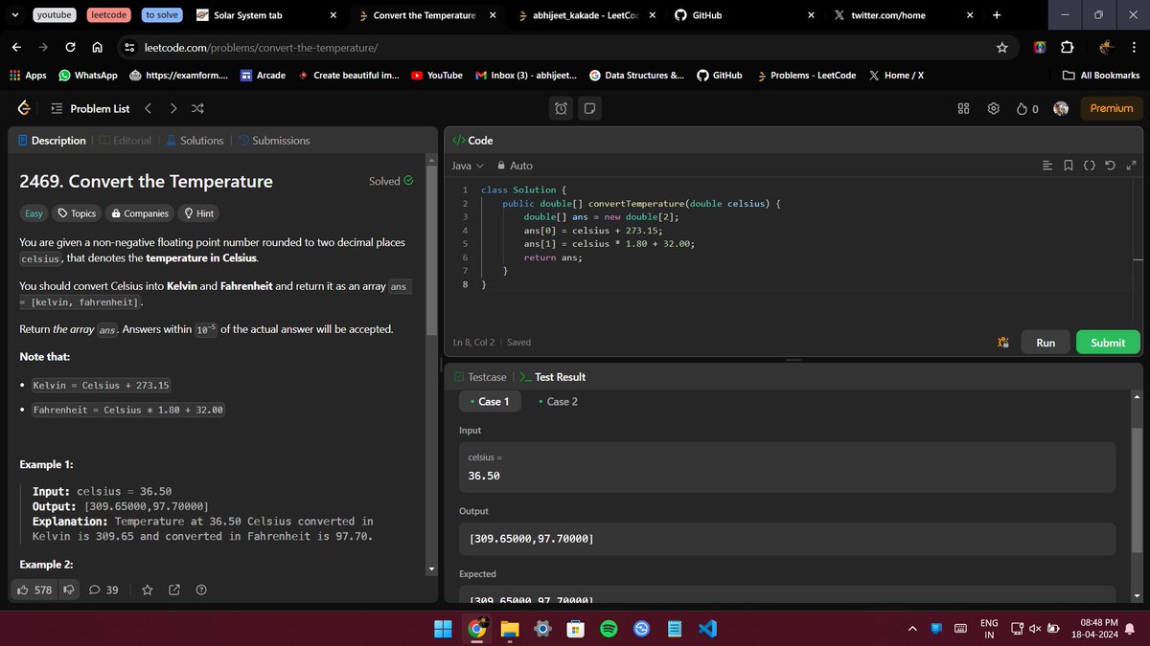Screen dimensions: 1150x646
Task: Star this problem as favorite
Action: 147,590
